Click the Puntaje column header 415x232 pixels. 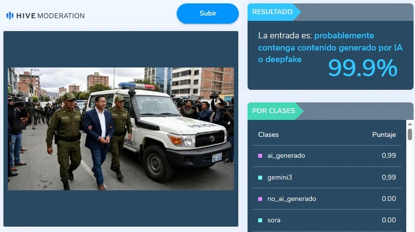click(x=384, y=134)
